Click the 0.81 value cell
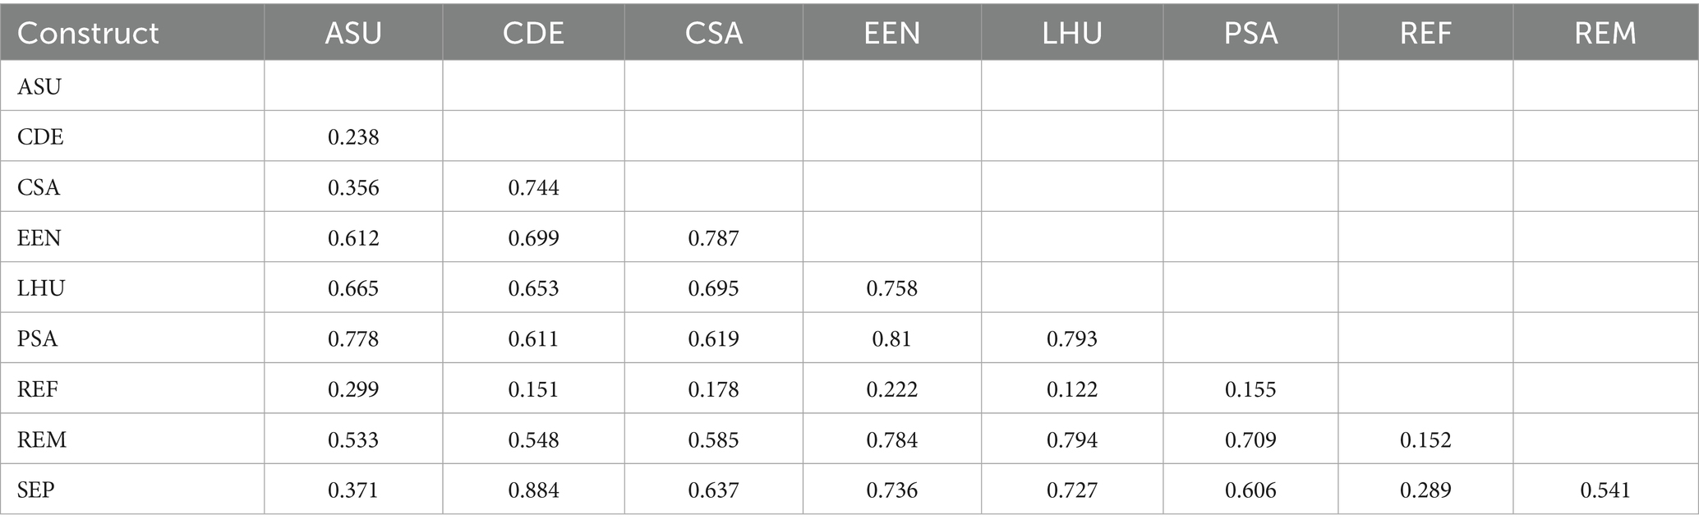This screenshot has width=1699, height=529. pyautogui.click(x=891, y=338)
